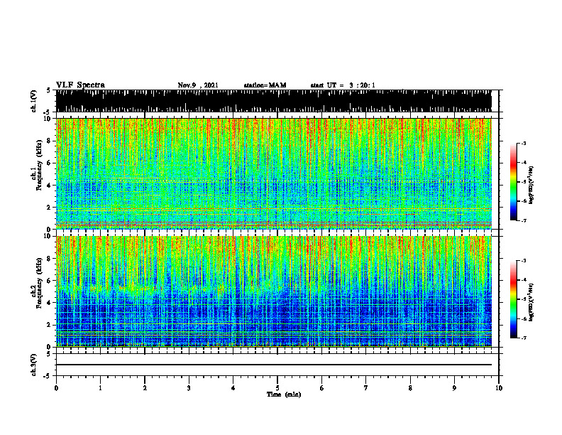
Task: Click the ch.2 color scale "-7" label
Action: (x=524, y=338)
